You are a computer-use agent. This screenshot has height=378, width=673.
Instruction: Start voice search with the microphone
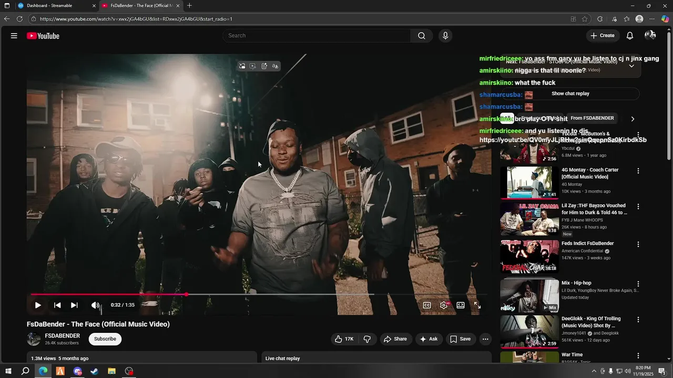[445, 36]
